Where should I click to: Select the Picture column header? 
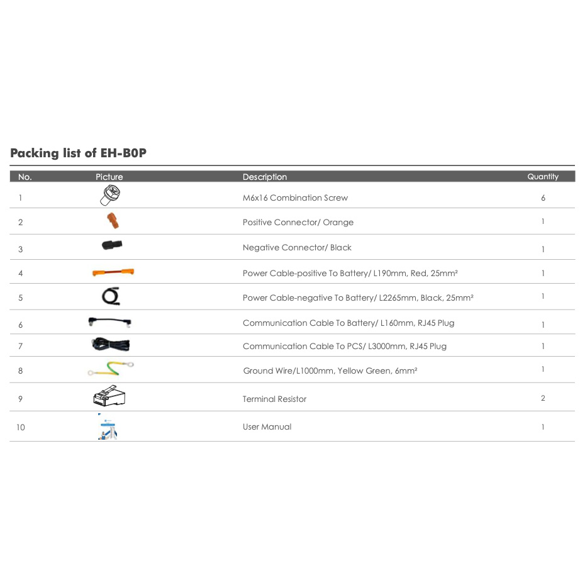109,177
